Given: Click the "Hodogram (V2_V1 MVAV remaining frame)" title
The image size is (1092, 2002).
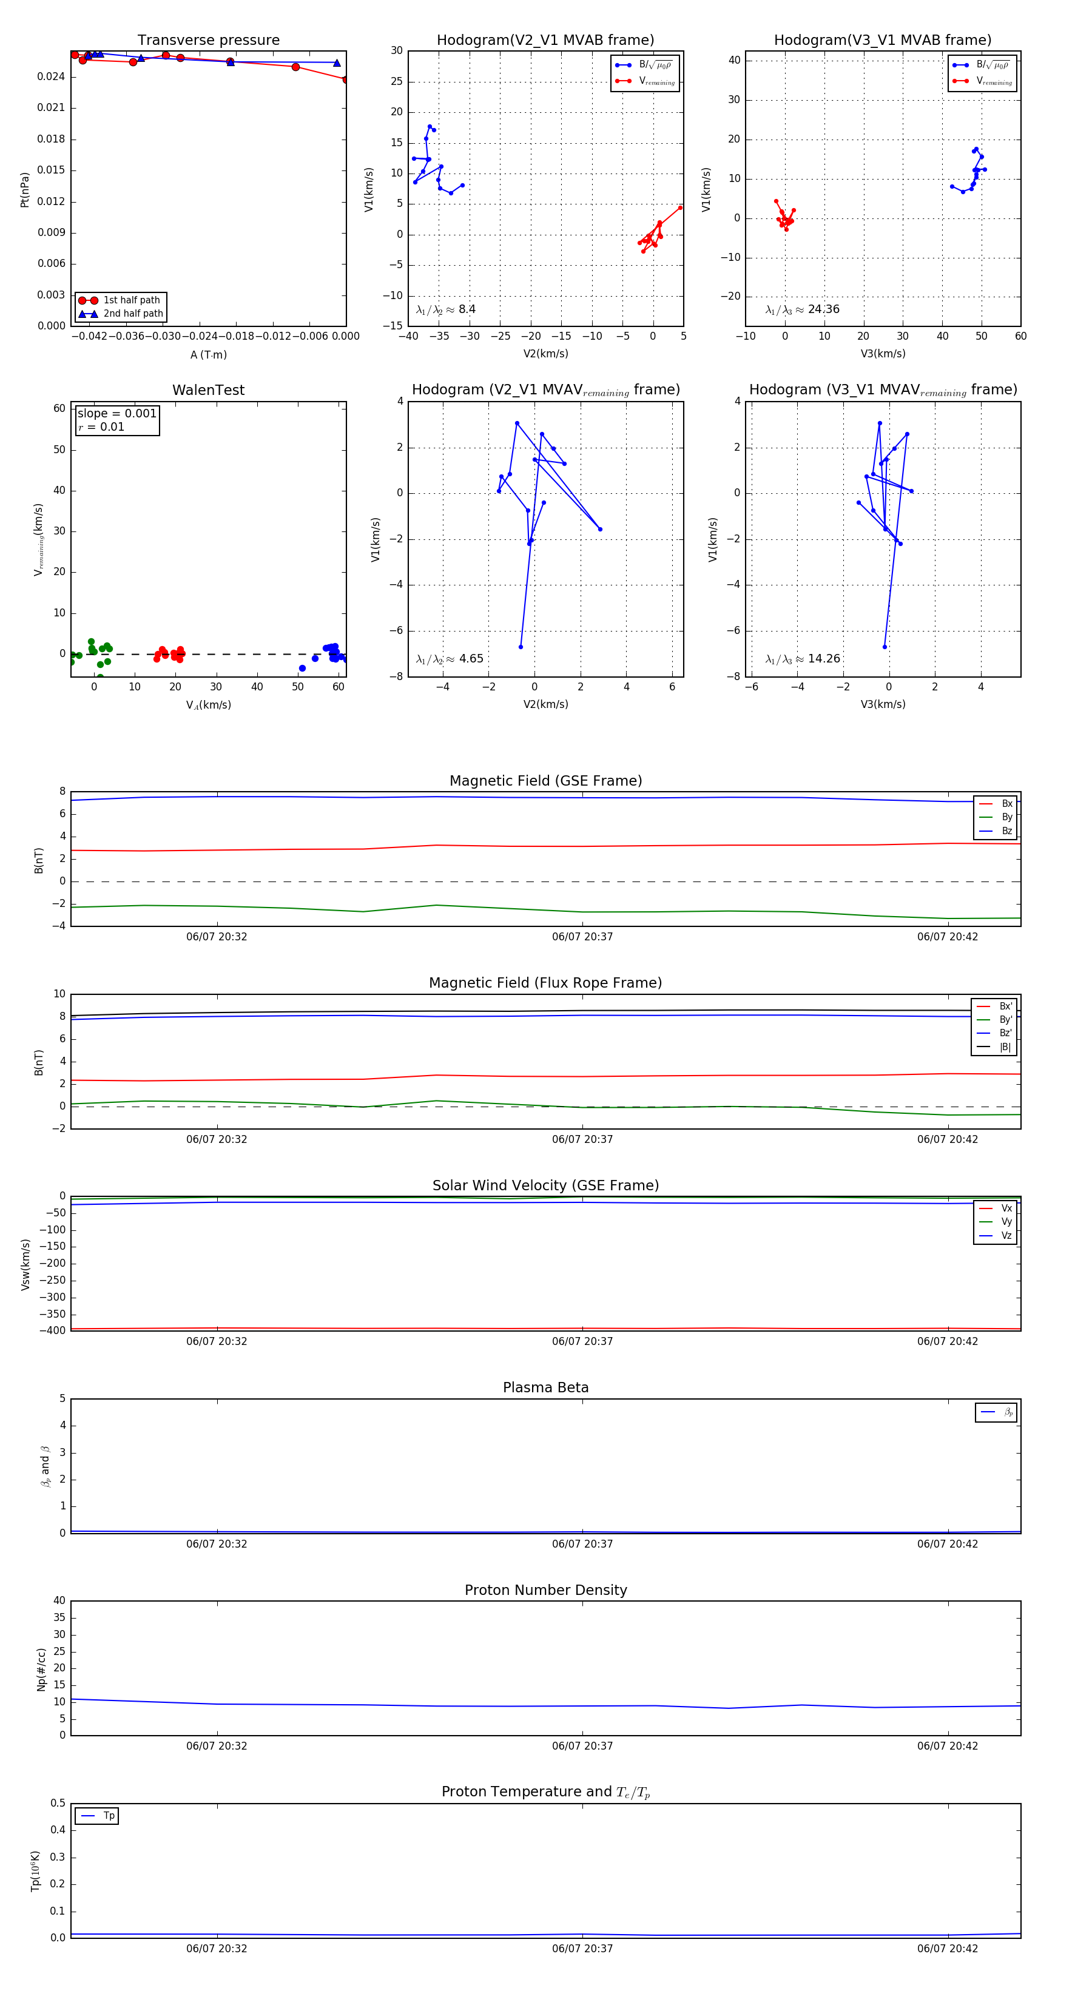Looking at the screenshot, I should (x=545, y=390).
